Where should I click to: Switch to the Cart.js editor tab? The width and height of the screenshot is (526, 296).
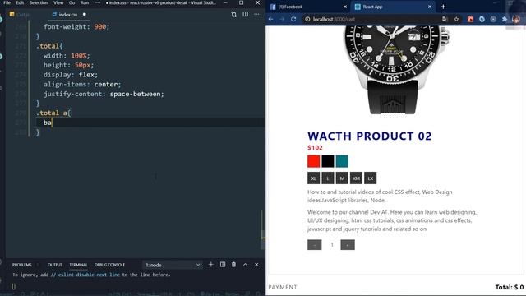click(x=23, y=15)
